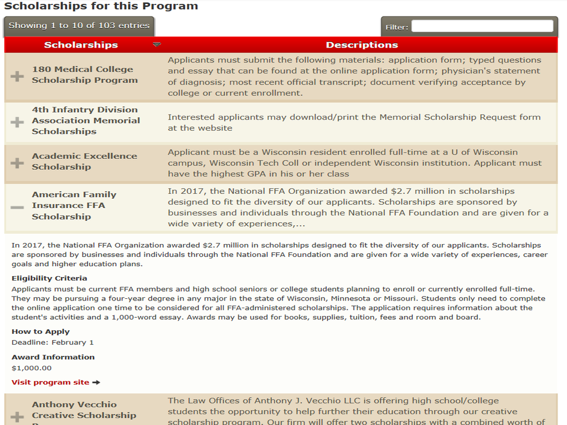Click the Academic Excellence description text

point(355,163)
